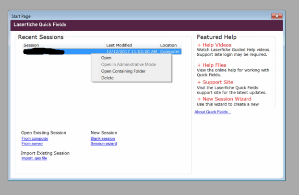Start a Blank session

click(x=103, y=138)
